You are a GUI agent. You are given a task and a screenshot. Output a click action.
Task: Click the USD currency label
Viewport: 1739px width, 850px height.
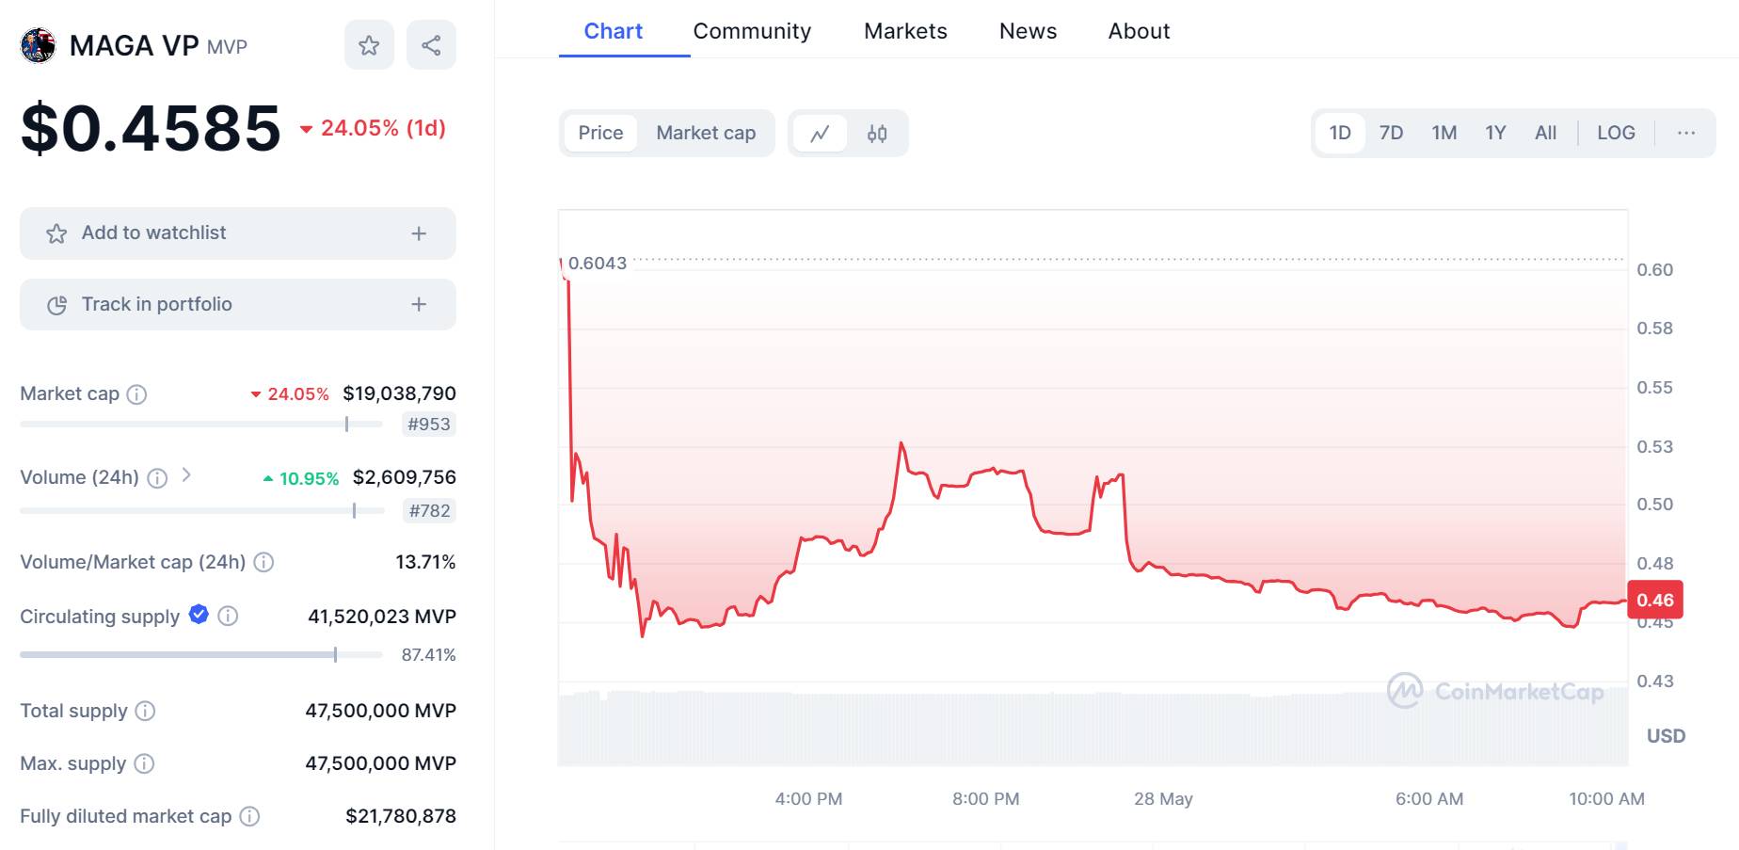click(1666, 736)
